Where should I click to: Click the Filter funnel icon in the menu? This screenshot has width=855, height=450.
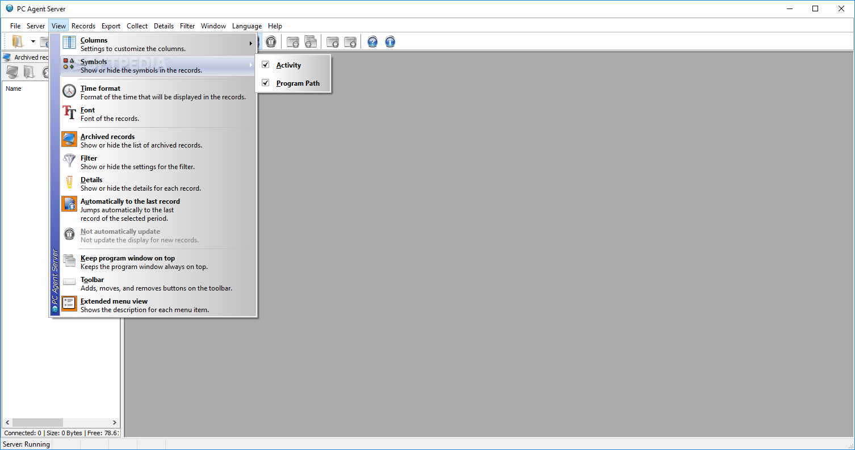tap(69, 161)
